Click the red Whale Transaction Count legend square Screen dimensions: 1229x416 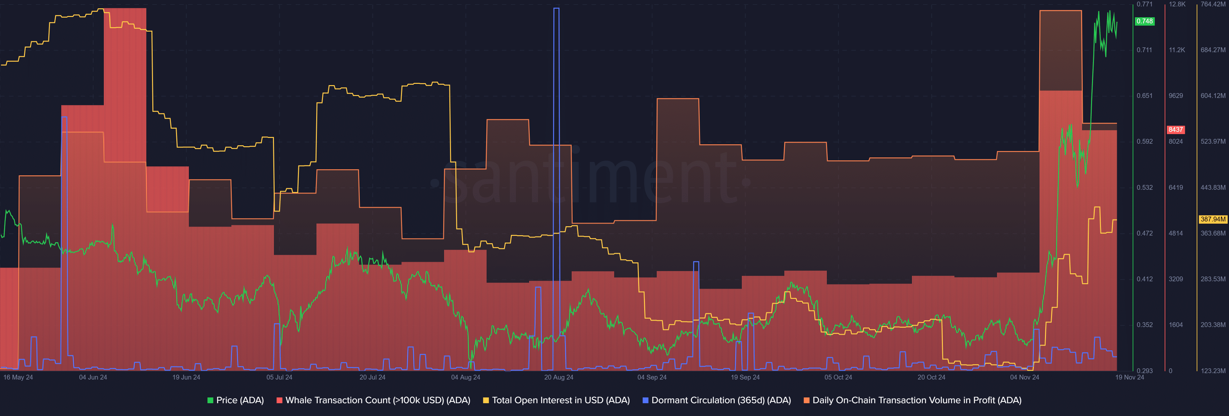click(x=279, y=400)
